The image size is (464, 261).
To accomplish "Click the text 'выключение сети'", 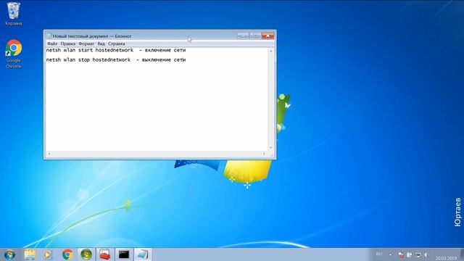I will click(164, 59).
